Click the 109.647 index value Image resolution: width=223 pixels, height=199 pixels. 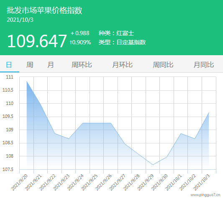coord(37,41)
